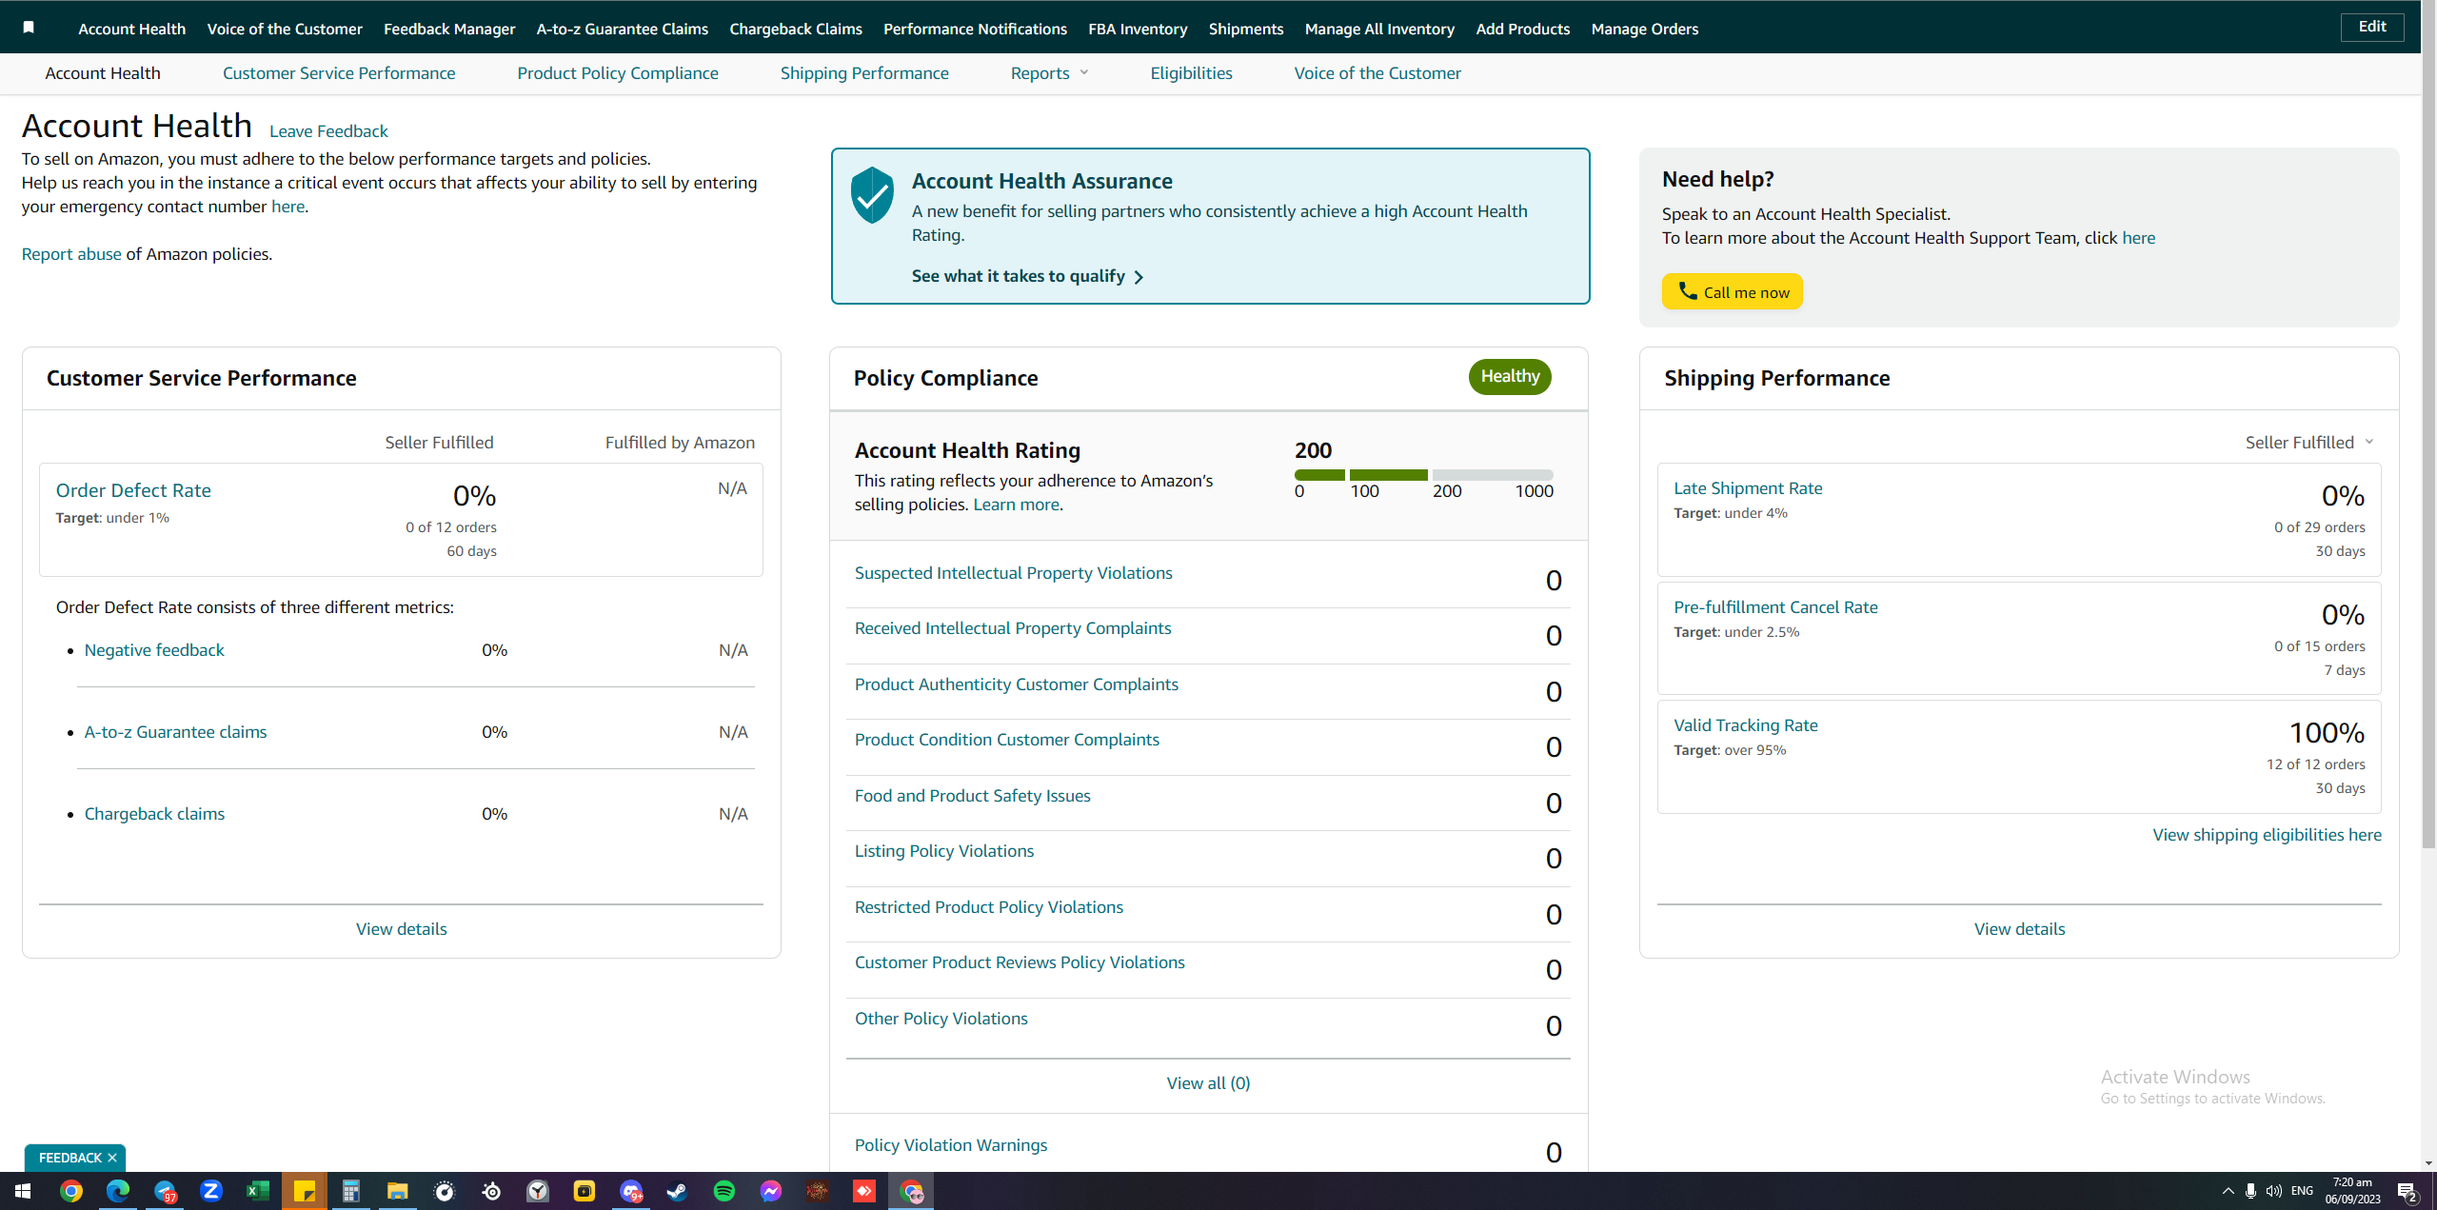Image resolution: width=2437 pixels, height=1210 pixels.
Task: Click the Report abuse link
Action: (x=71, y=254)
